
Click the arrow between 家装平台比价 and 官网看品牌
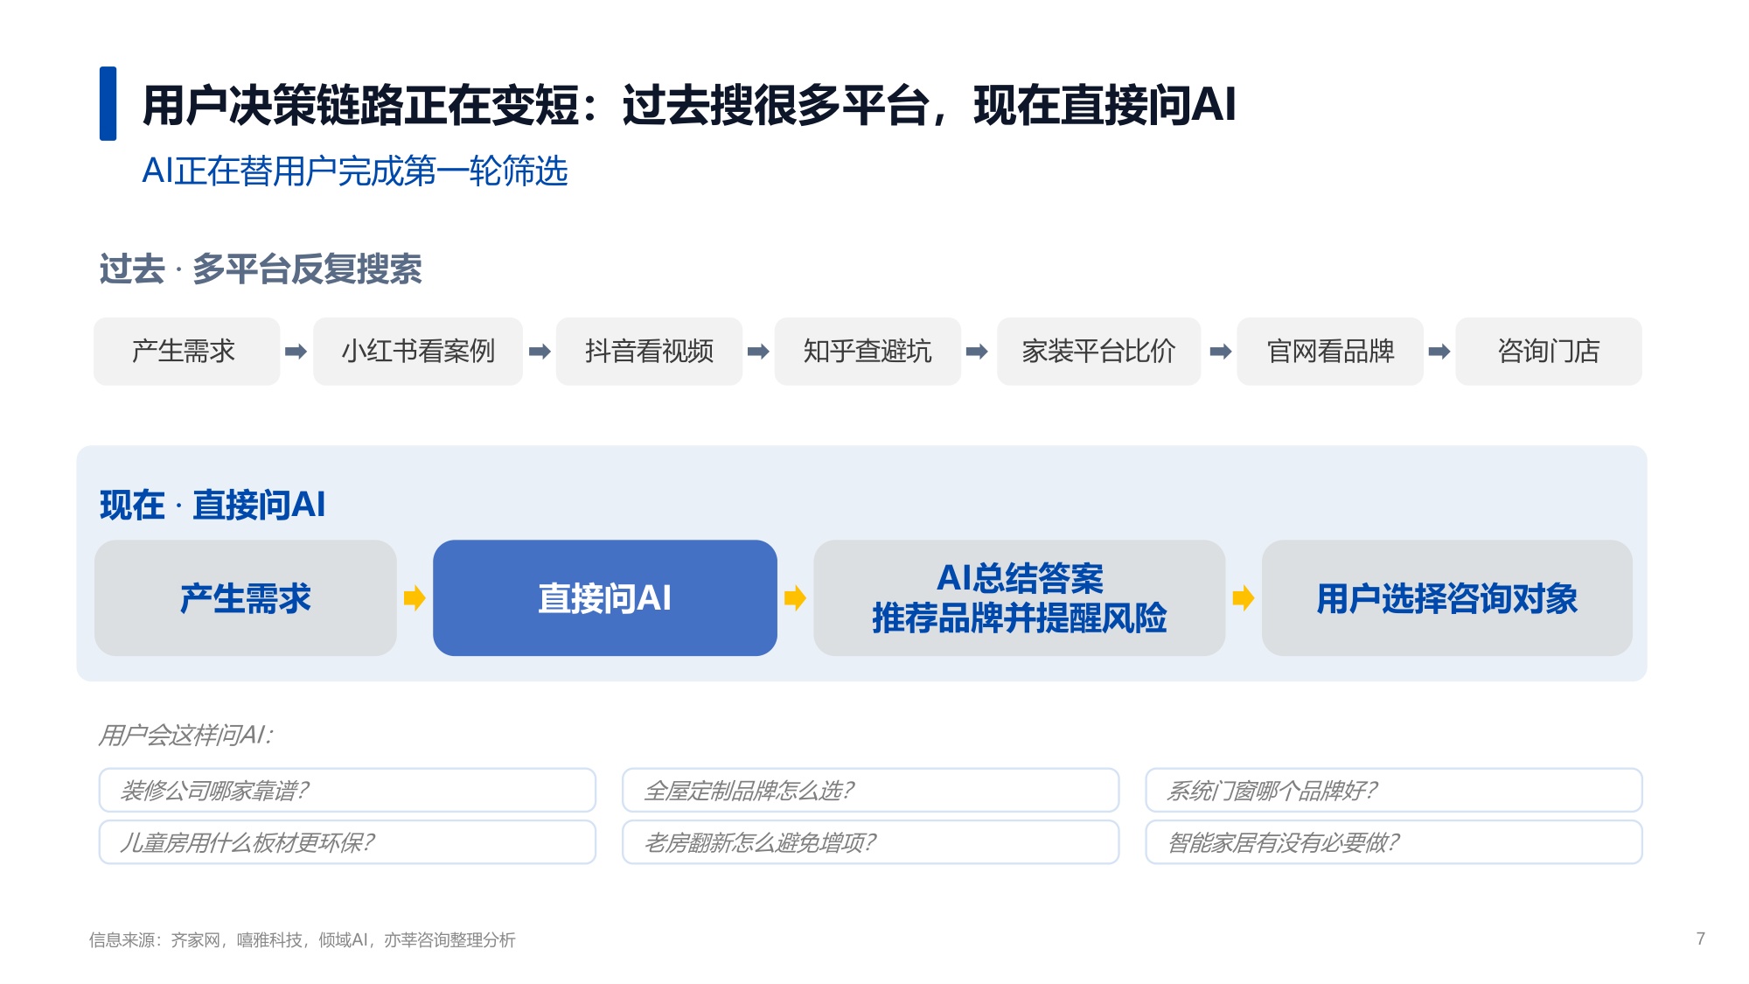[x=1221, y=352]
